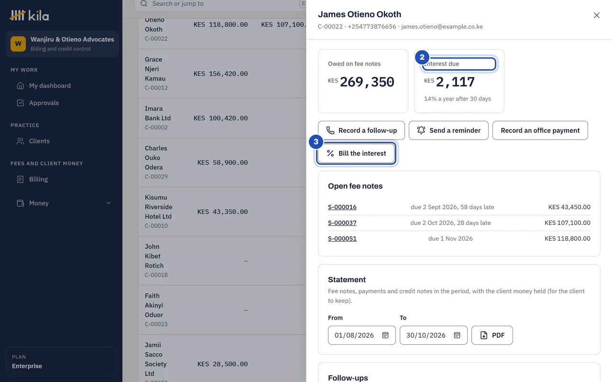The image size is (612, 382).
Task: Go to Approvals
Action: tap(61, 103)
